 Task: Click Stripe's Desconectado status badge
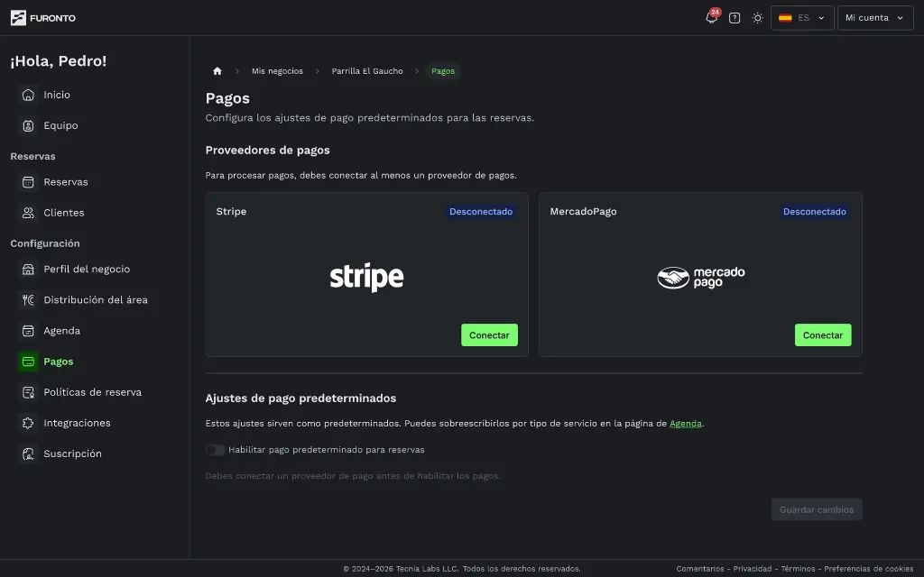coord(481,211)
